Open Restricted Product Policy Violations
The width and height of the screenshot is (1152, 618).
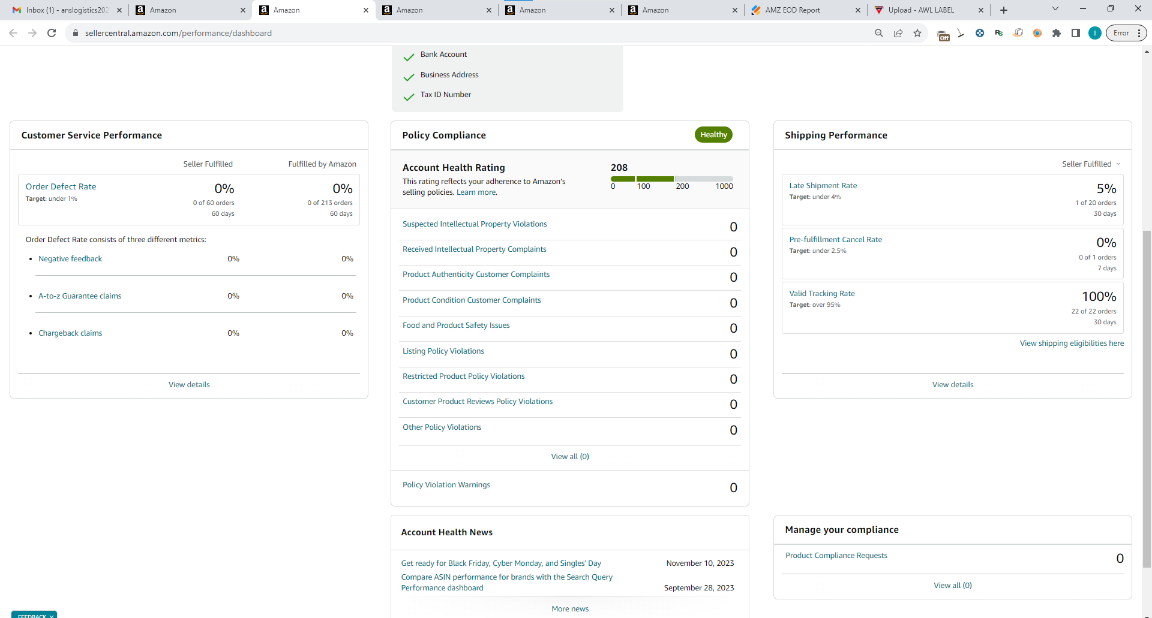tap(463, 376)
